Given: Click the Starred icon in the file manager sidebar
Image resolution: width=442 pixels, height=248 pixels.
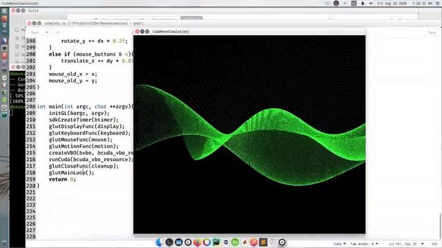Looking at the screenshot, I should pos(17,38).
